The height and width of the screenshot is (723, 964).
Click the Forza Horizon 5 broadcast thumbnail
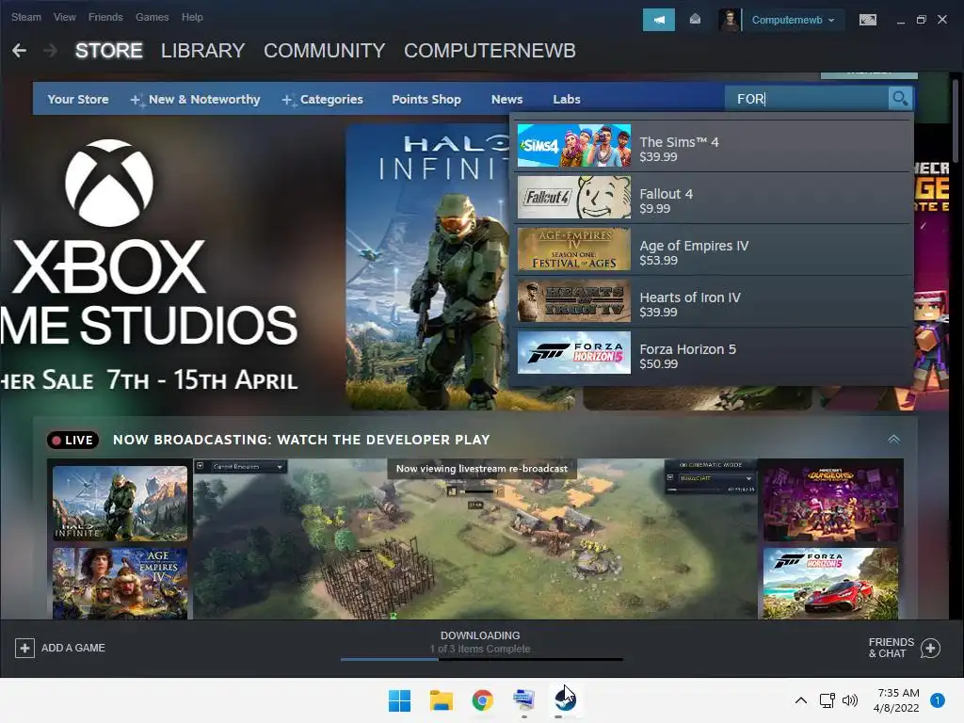click(x=830, y=584)
